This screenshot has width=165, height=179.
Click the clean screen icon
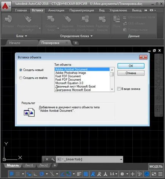pyautogui.click(x=154, y=174)
